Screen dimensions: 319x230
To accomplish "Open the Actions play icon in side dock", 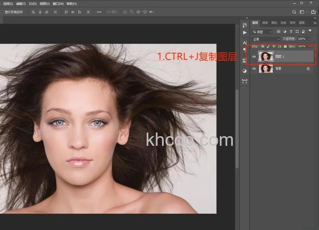I will tap(244, 33).
